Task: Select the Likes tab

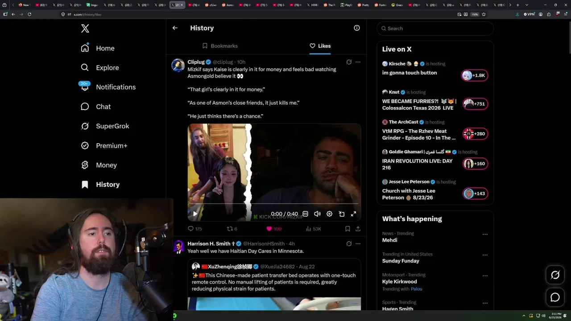Action: point(320,46)
